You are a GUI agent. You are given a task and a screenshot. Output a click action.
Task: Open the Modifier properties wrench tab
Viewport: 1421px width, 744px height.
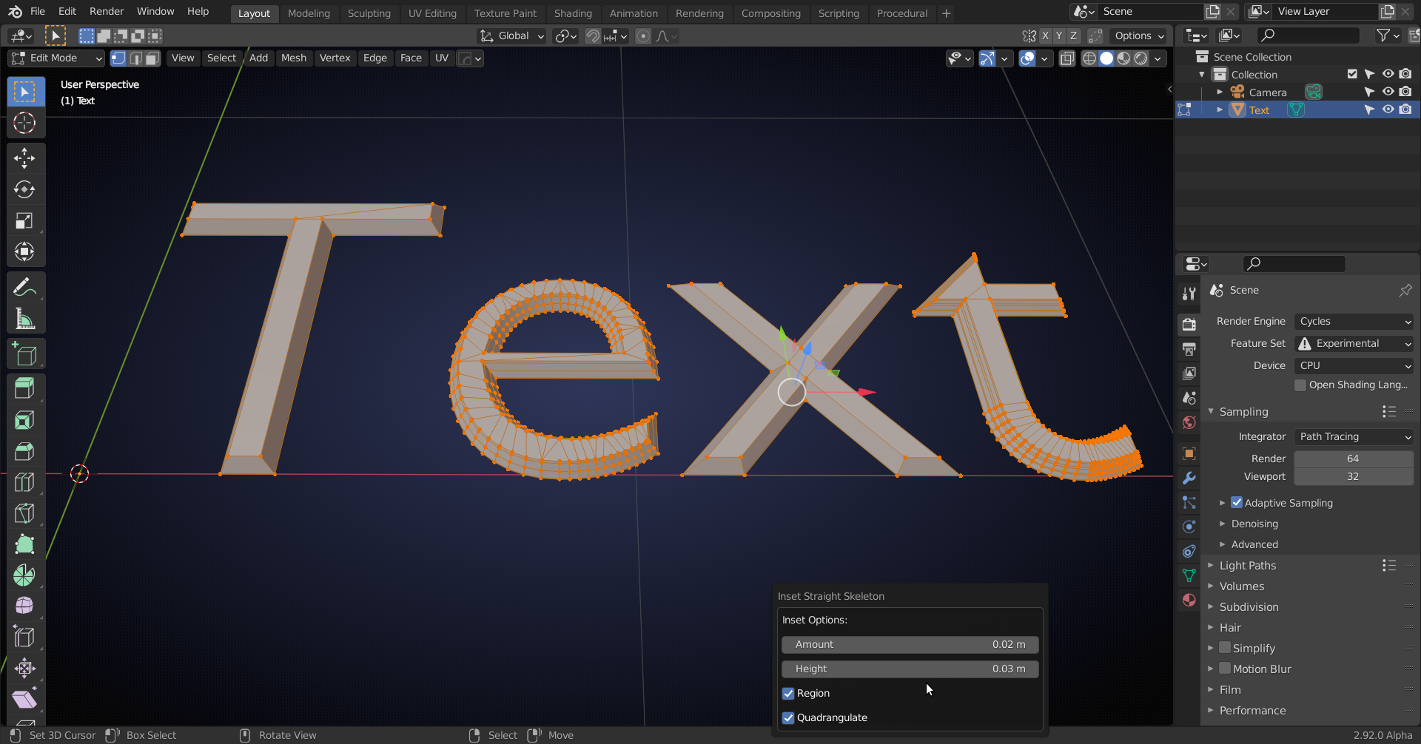(1189, 478)
